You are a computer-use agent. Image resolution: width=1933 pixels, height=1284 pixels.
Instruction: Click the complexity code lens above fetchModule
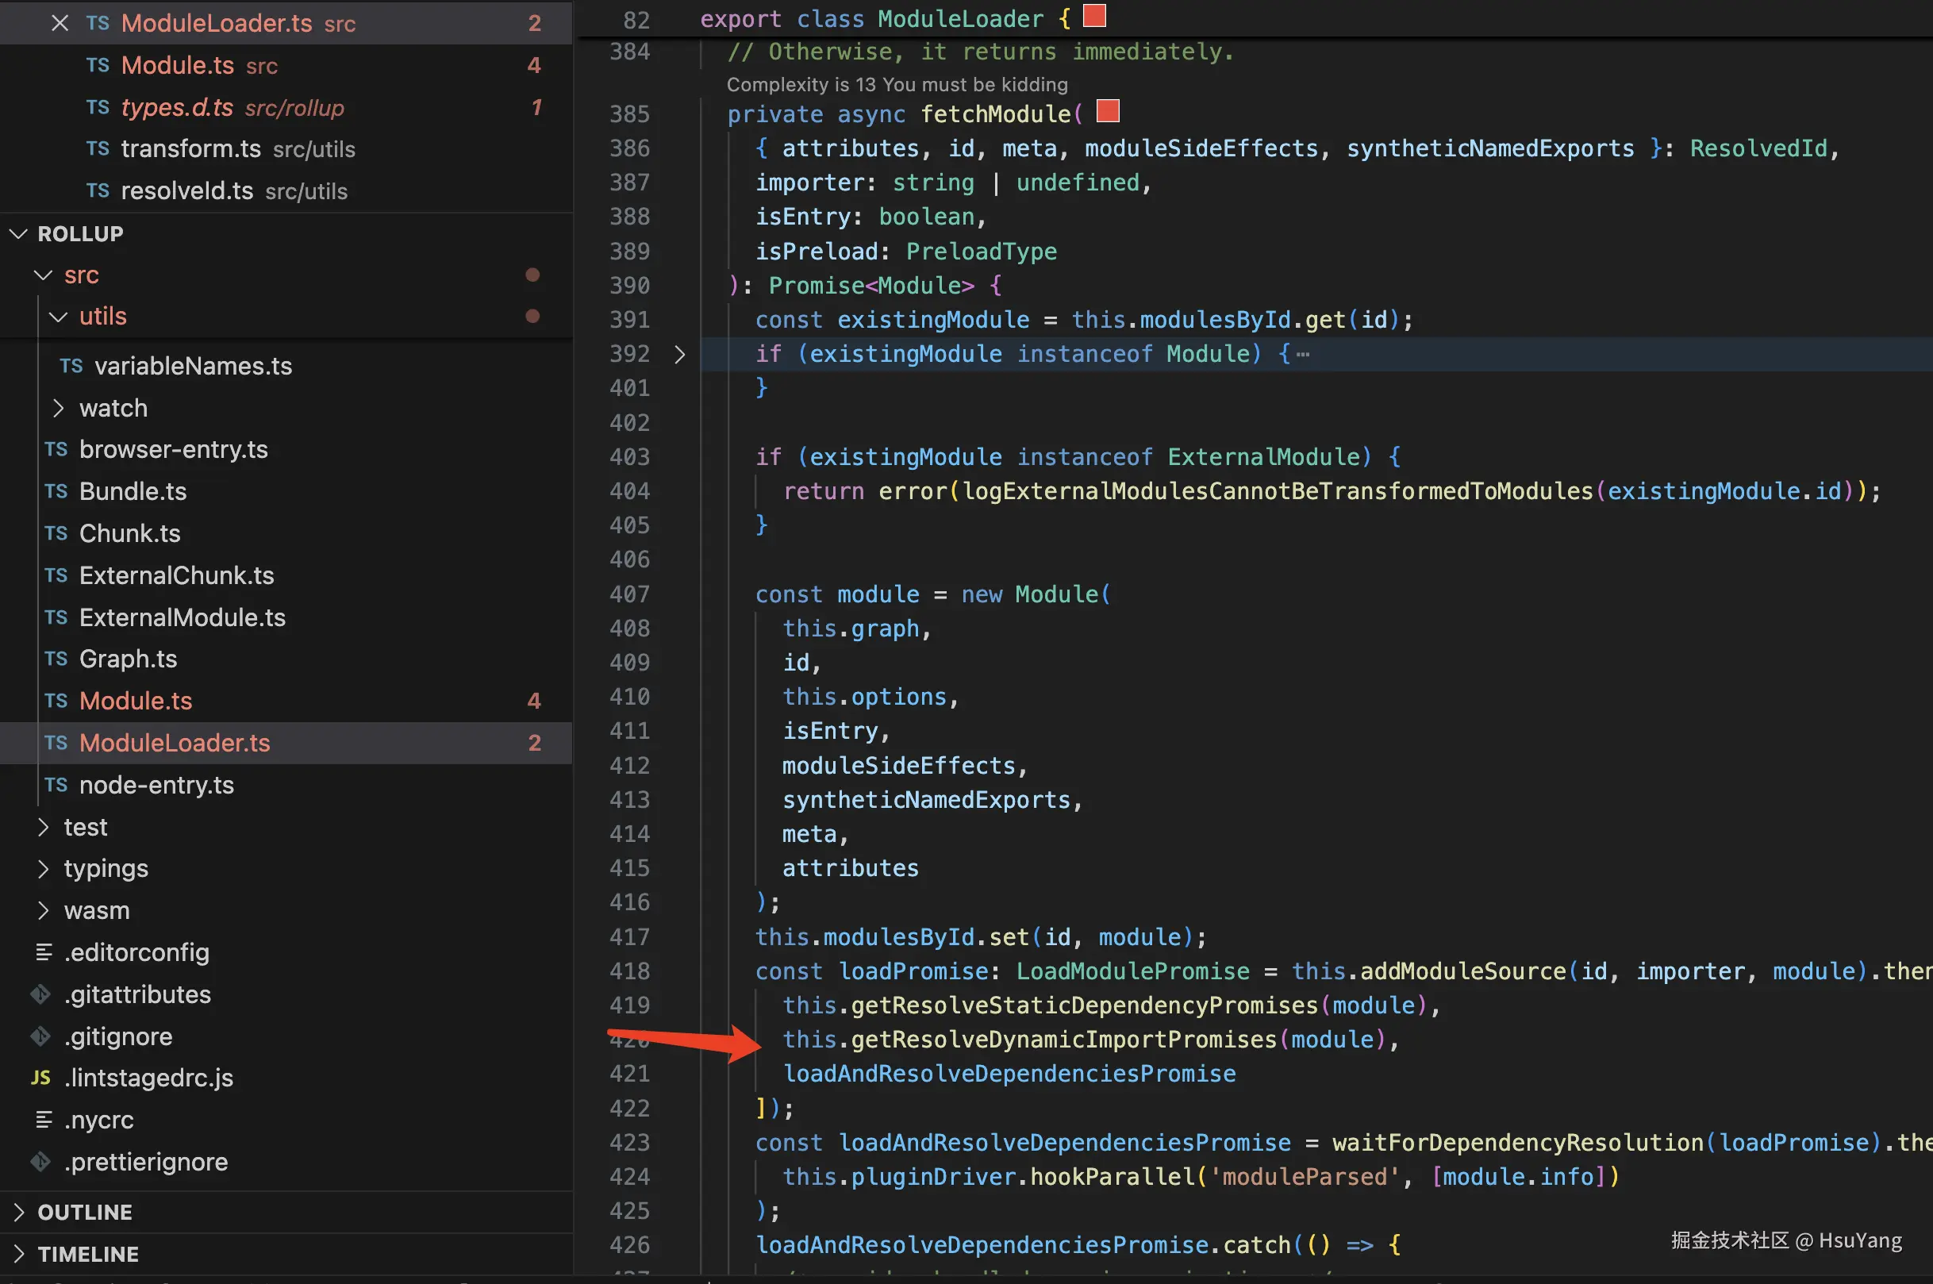[x=897, y=84]
